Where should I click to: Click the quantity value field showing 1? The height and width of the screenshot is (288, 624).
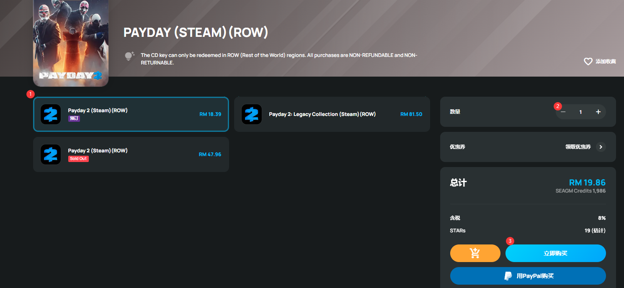point(580,112)
